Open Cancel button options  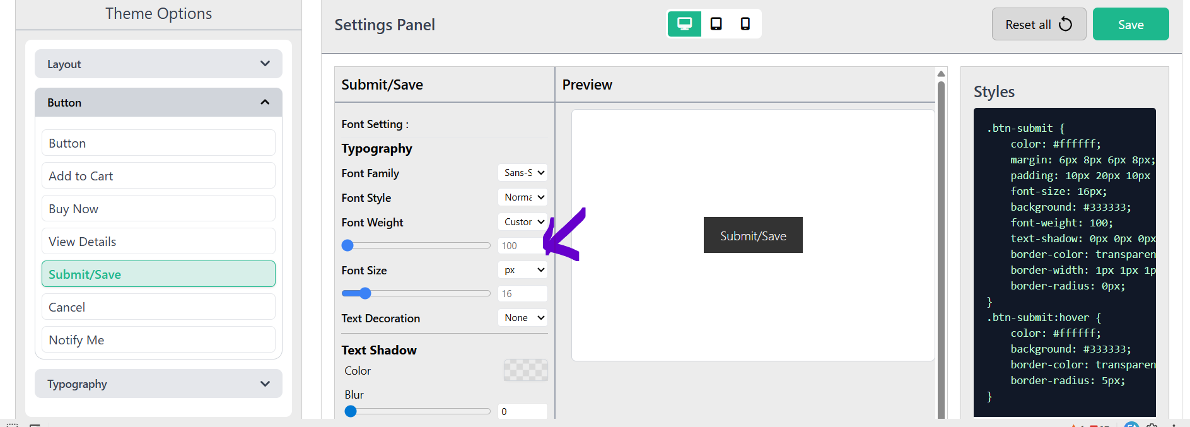click(158, 307)
